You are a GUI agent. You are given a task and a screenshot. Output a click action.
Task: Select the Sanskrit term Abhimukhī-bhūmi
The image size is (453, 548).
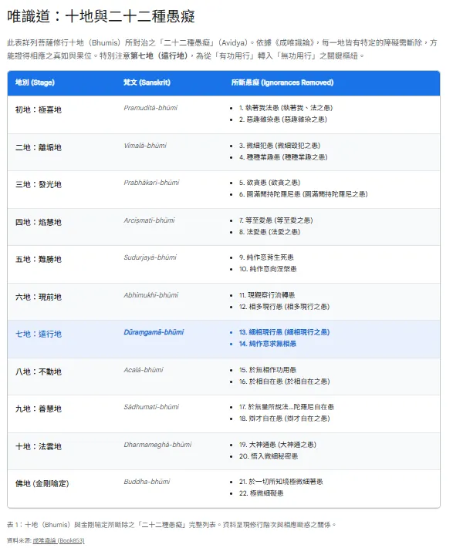point(150,295)
